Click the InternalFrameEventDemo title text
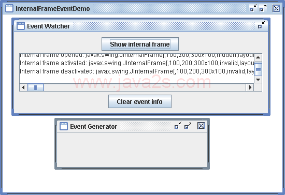The height and width of the screenshot is (195, 285). click(53, 8)
